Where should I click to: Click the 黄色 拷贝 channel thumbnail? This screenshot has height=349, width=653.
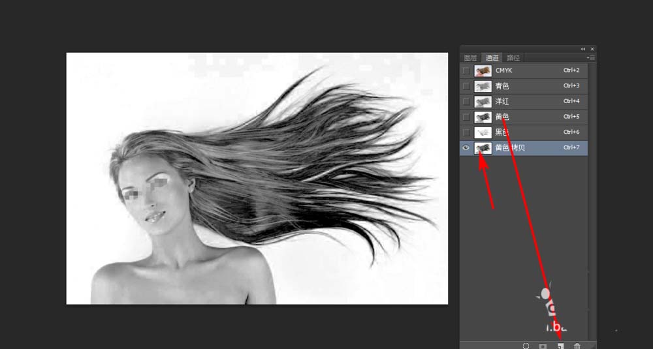pos(483,148)
